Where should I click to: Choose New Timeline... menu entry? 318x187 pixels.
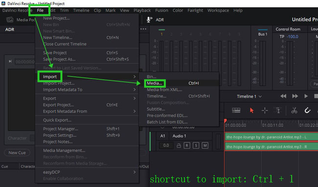tap(87, 38)
